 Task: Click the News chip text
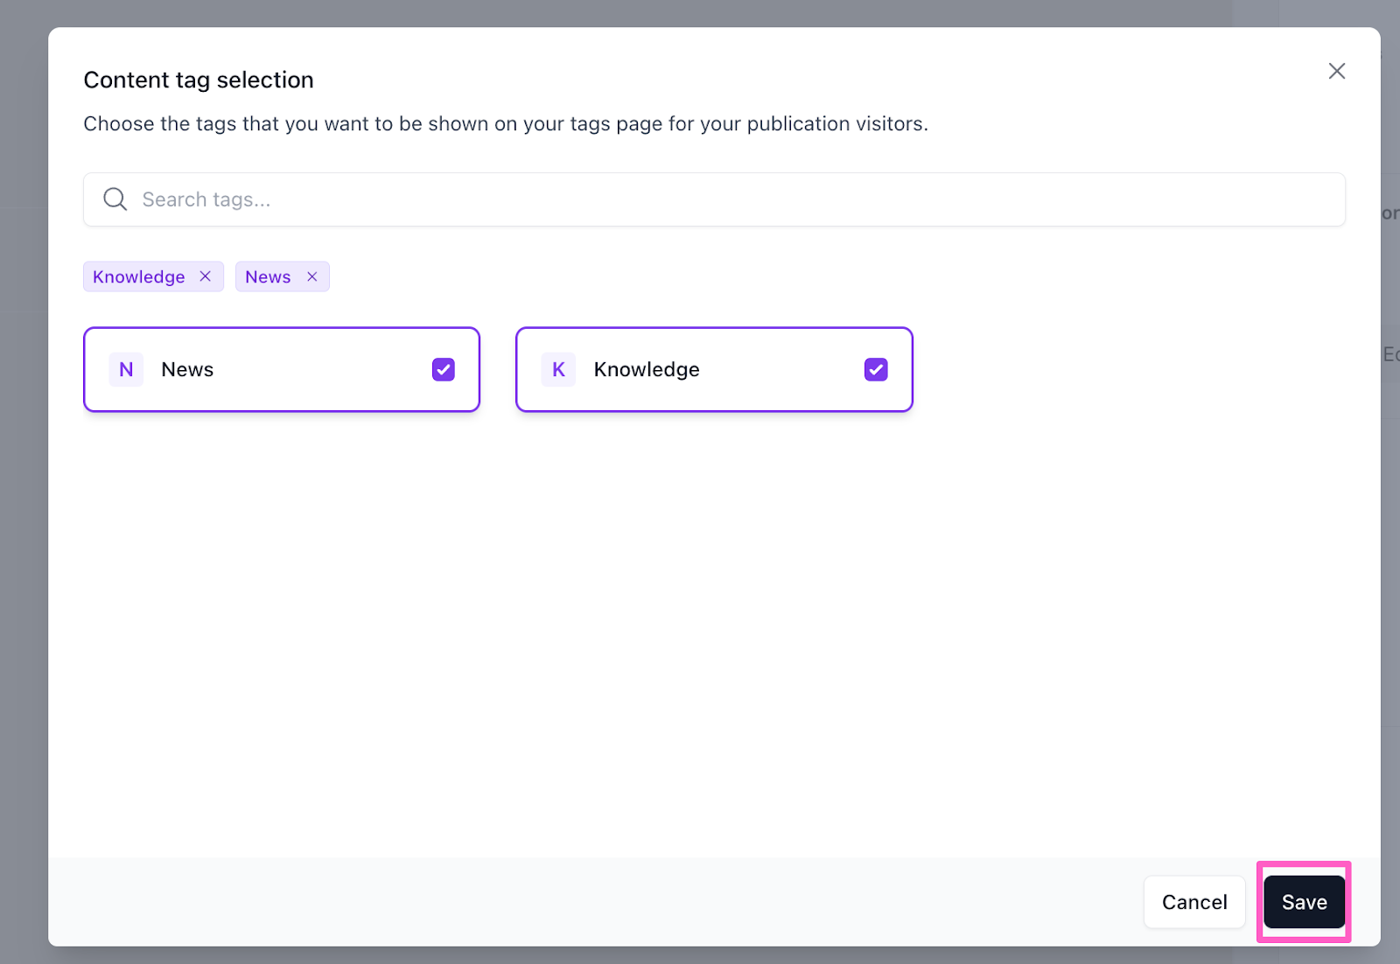point(268,277)
